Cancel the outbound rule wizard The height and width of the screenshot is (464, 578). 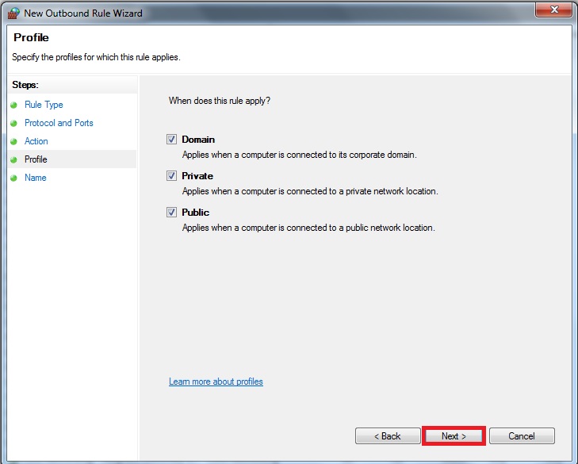pyautogui.click(x=522, y=436)
